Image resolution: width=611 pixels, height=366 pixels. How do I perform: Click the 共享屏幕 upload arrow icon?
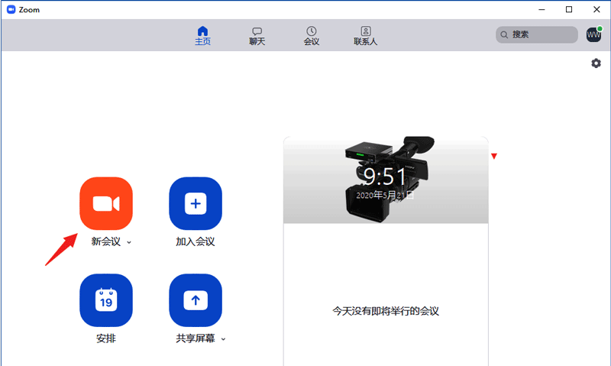196,300
